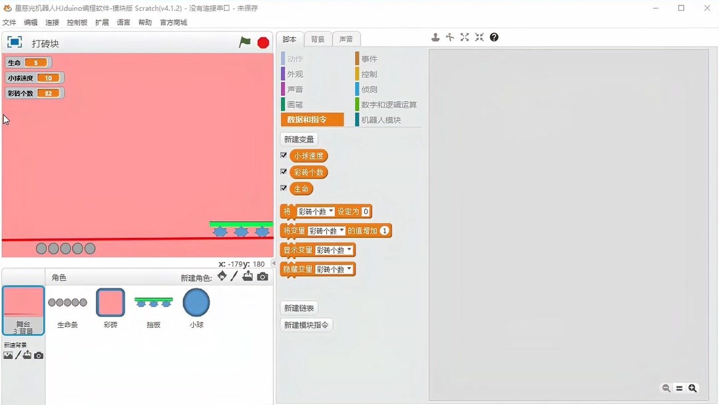Select the shrink sprite tool
Viewport: 719px width, 405px height.
[x=479, y=38]
